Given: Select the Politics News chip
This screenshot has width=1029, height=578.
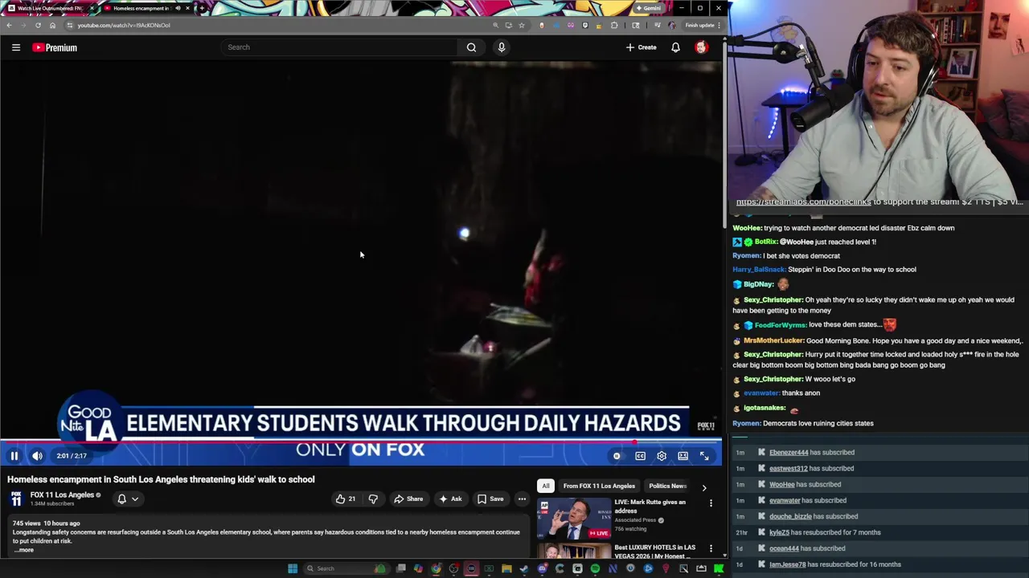Looking at the screenshot, I should point(667,486).
